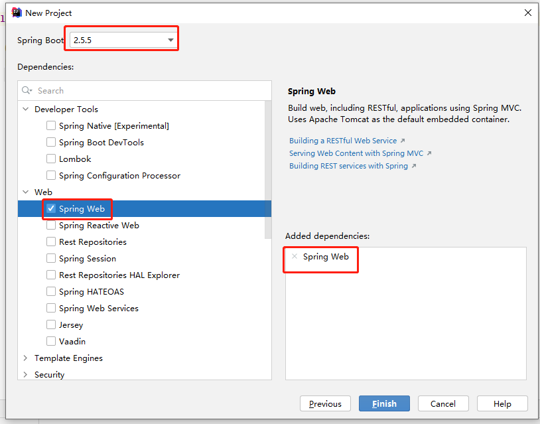The image size is (540, 424).
Task: Collapse the Web dependency group
Action: [25, 192]
